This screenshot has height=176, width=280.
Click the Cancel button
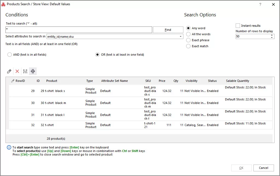click(264, 168)
